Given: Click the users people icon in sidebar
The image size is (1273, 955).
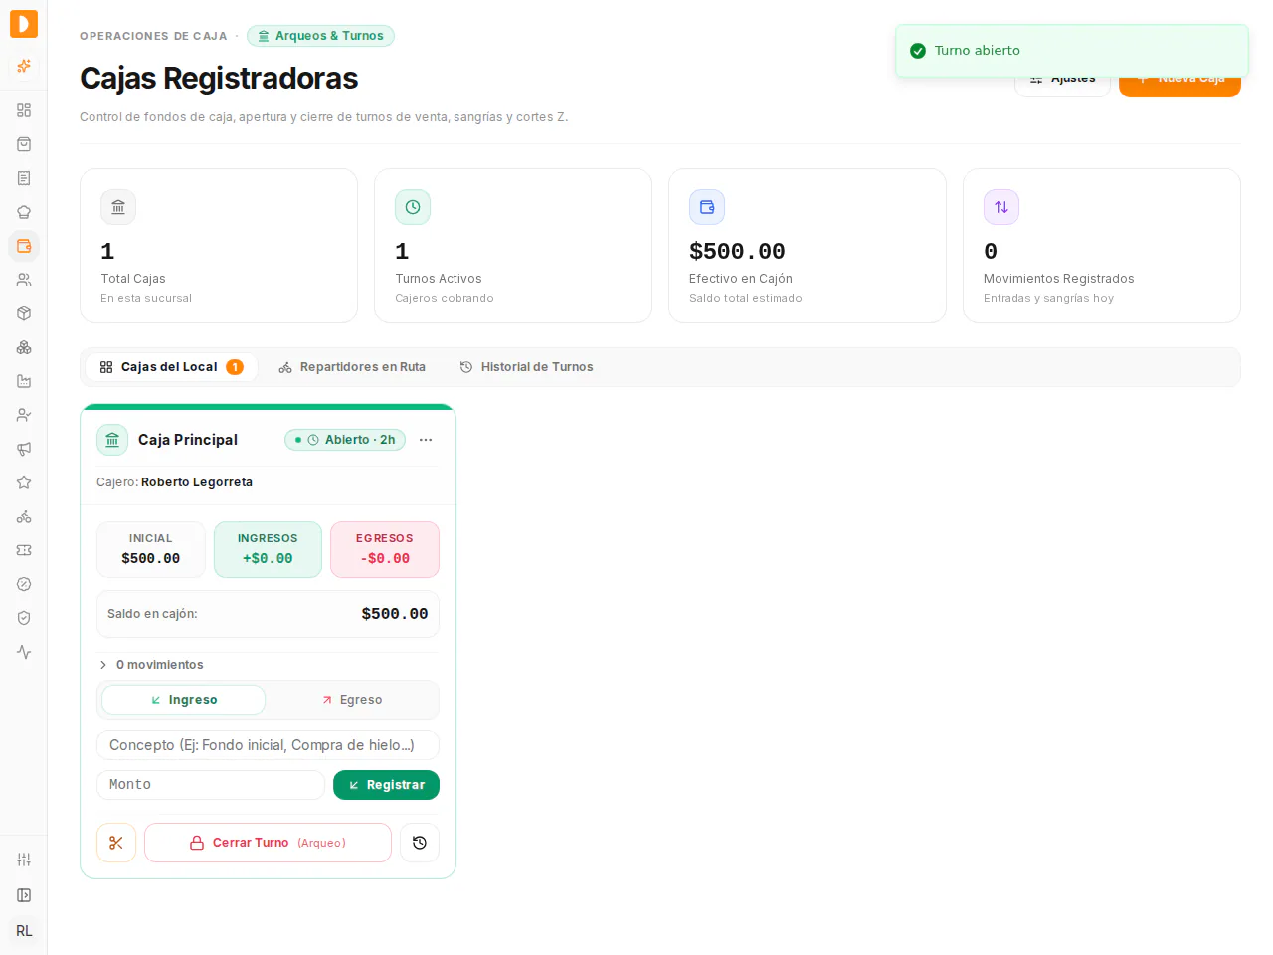Looking at the screenshot, I should tap(24, 280).
